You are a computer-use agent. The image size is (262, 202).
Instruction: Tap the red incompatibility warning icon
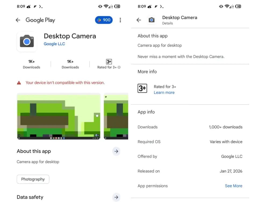tap(19, 83)
